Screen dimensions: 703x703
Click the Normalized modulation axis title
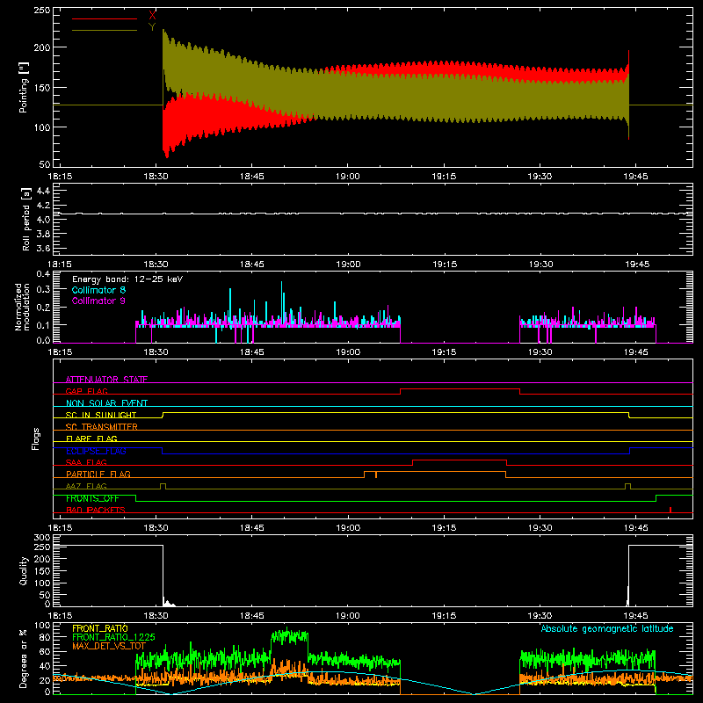pyautogui.click(x=23, y=307)
